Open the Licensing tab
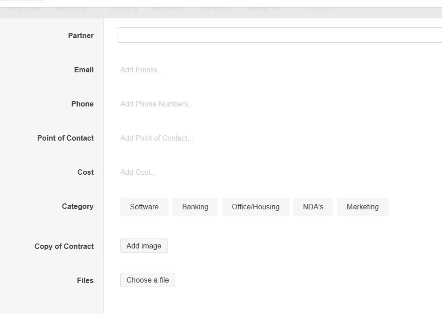Viewport: 442px width, 314px height. 124,9
